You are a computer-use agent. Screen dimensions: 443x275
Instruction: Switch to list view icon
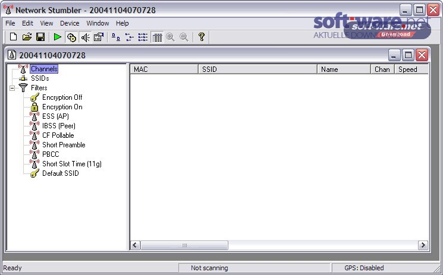point(143,37)
